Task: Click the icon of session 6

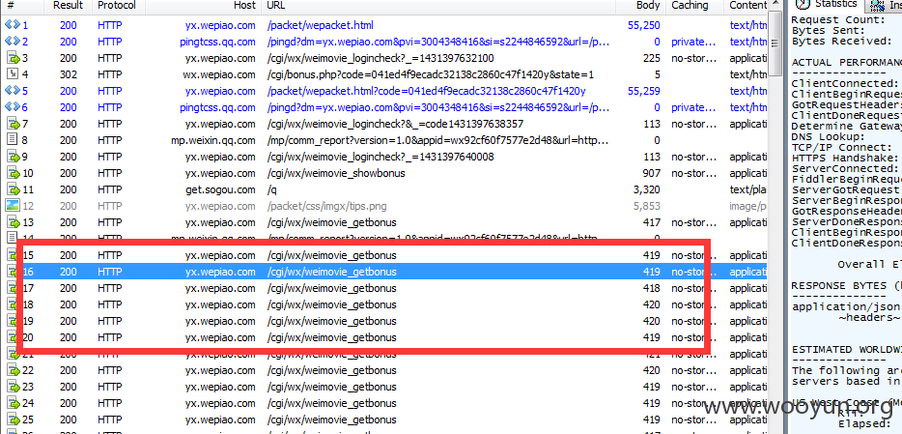Action: [x=13, y=107]
